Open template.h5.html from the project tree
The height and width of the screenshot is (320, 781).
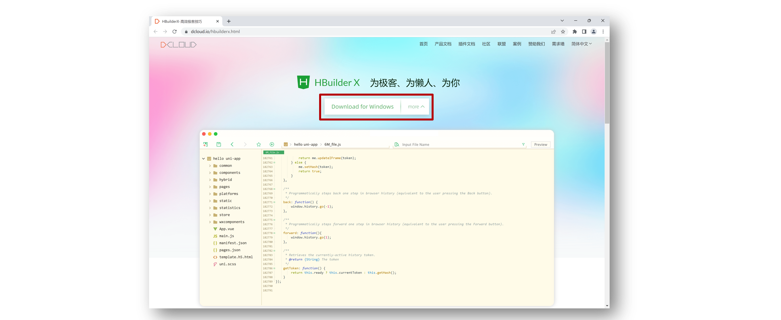click(x=236, y=257)
